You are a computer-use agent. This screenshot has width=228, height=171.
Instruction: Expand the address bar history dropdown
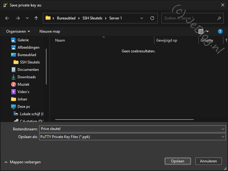point(142,18)
